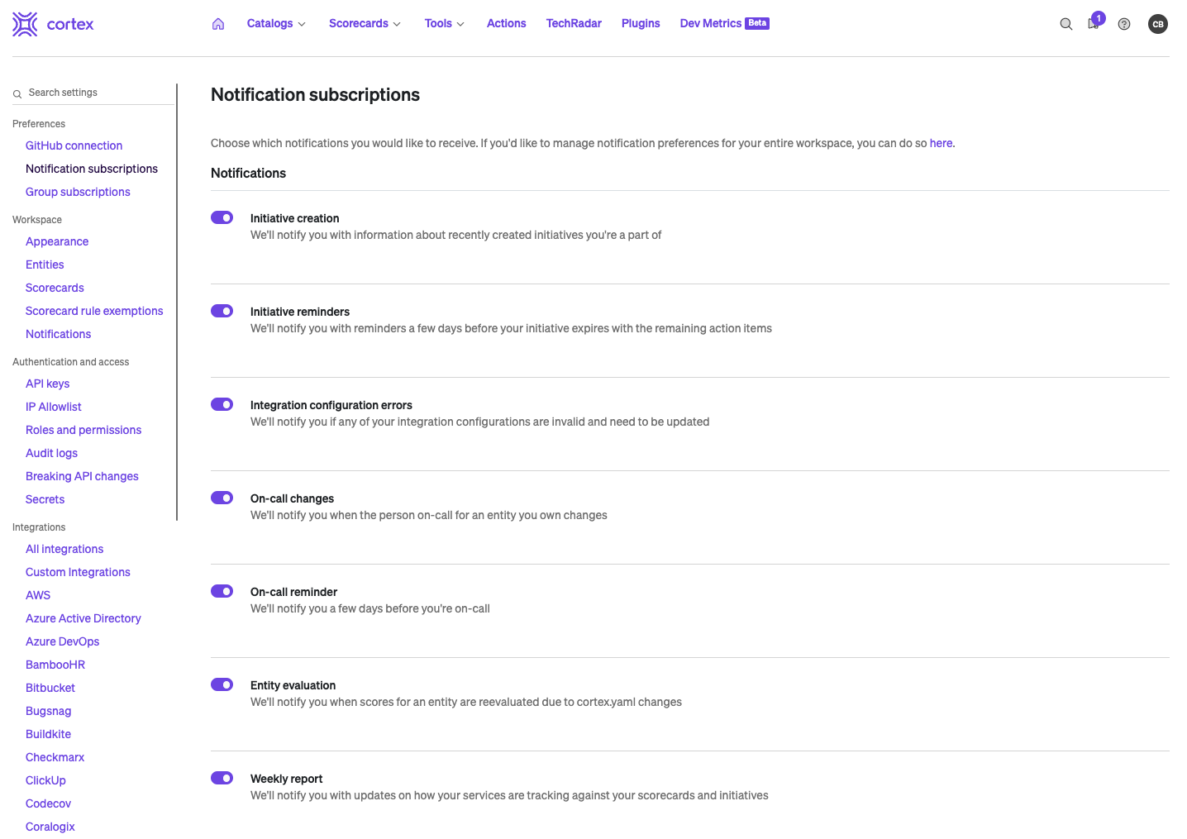1187x839 pixels.
Task: Expand the Tools menu
Action: tap(444, 24)
